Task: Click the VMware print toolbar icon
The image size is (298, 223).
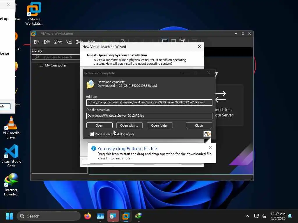Action: tap(122, 41)
